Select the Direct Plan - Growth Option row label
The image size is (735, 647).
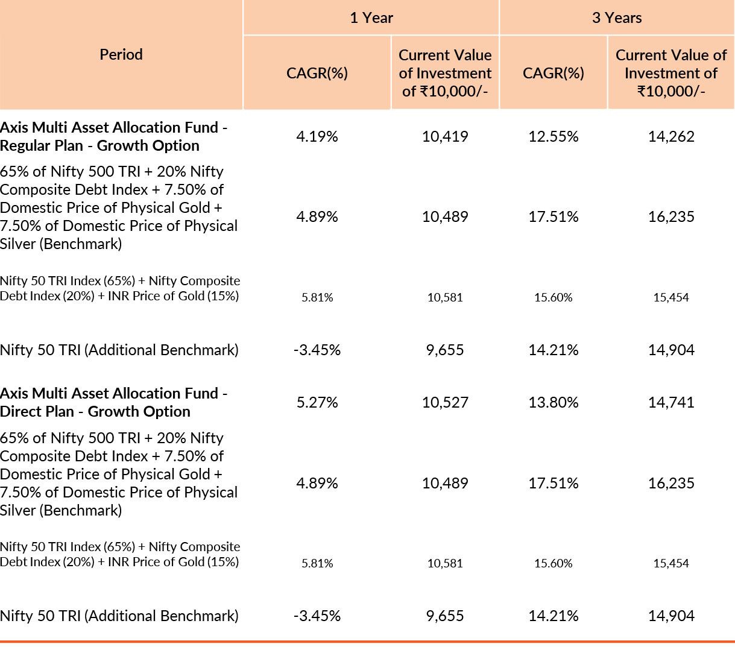tap(113, 402)
